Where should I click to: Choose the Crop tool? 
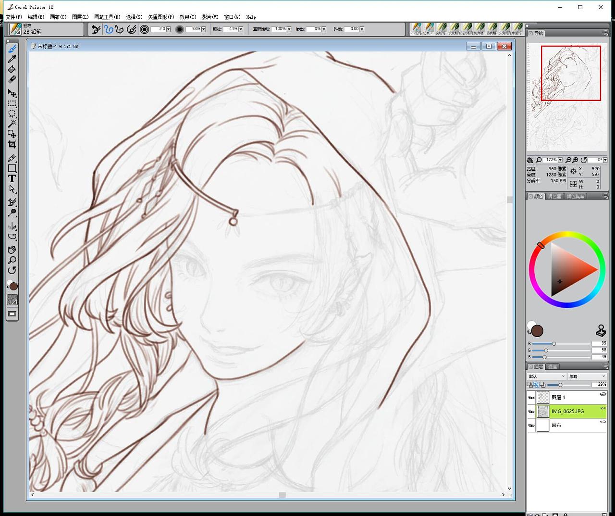[12, 144]
